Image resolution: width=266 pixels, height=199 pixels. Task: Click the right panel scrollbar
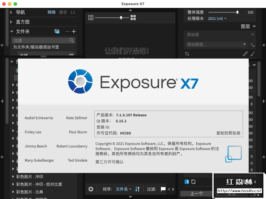[259, 79]
